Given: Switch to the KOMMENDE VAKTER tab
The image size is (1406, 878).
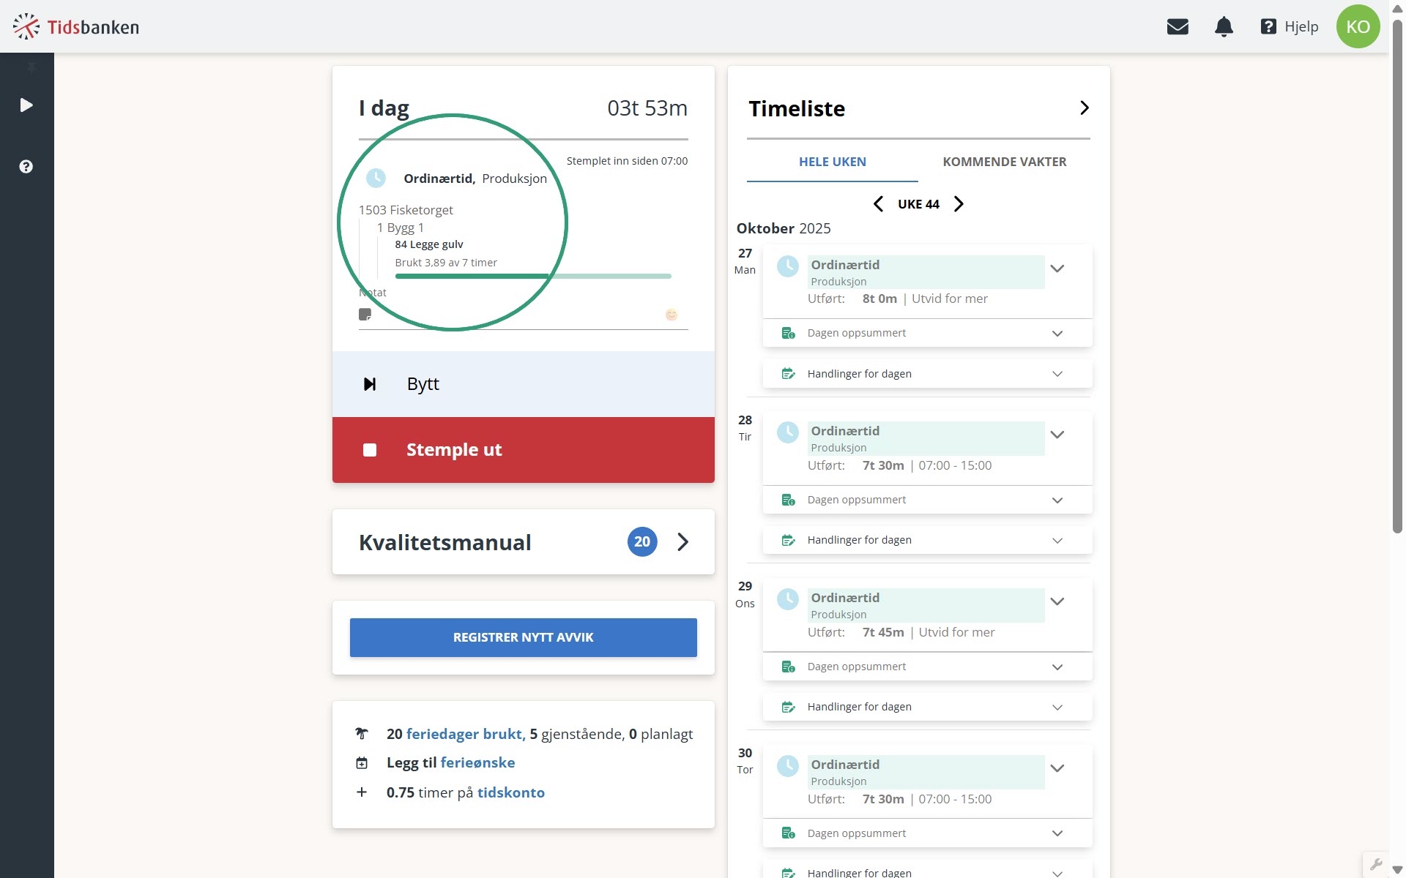Looking at the screenshot, I should (x=1004, y=162).
